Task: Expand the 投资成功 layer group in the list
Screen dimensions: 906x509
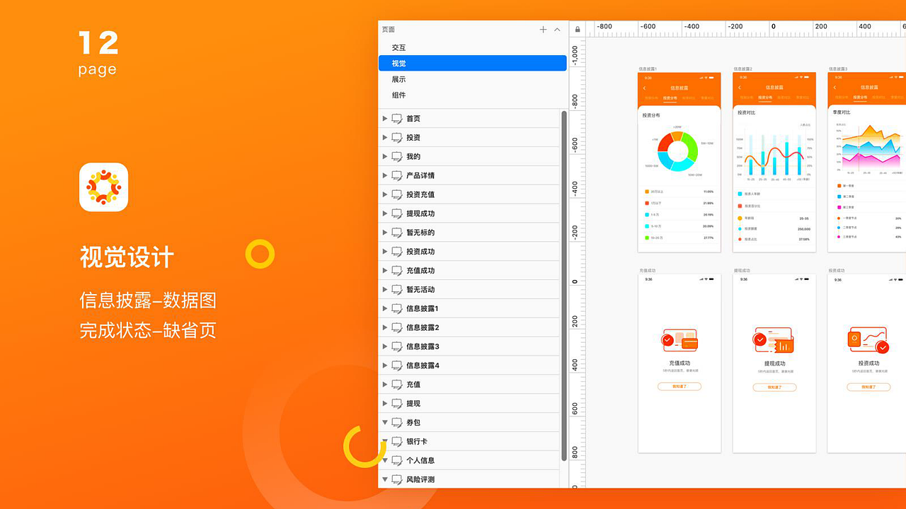Action: pyautogui.click(x=385, y=252)
